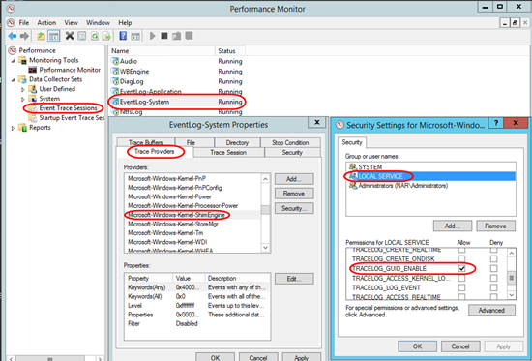This screenshot has width=532, height=361.
Task: Click the Save Template toolbar icon
Action: 176,36
